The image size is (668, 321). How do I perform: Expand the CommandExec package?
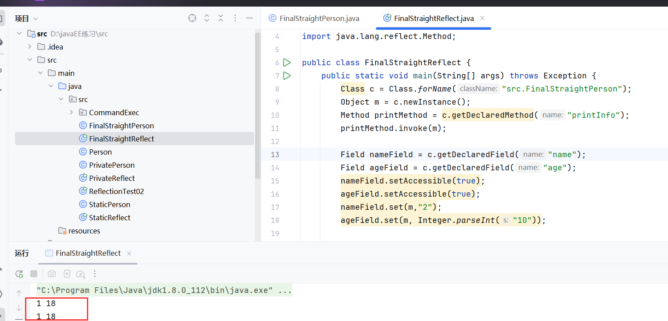72,113
